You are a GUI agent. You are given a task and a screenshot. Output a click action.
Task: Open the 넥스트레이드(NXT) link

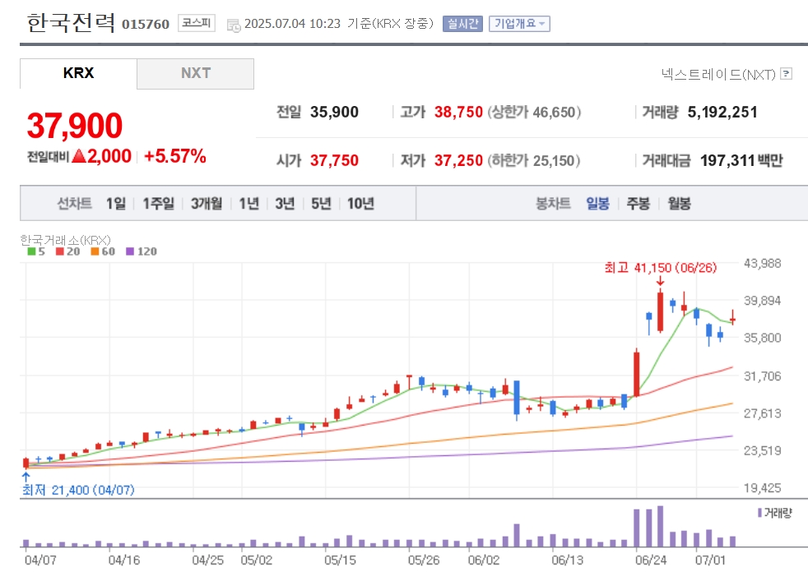(x=718, y=75)
